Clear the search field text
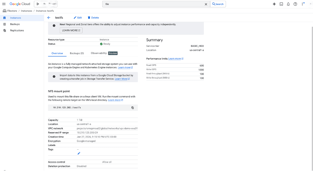Image resolution: width=313 pixels, height=171 pixels. pos(206,4)
